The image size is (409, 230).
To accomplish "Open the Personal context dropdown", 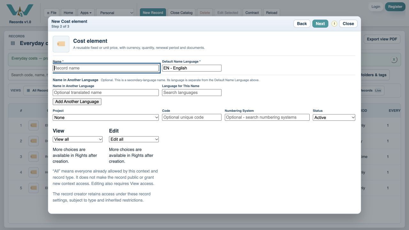I will pos(115,13).
